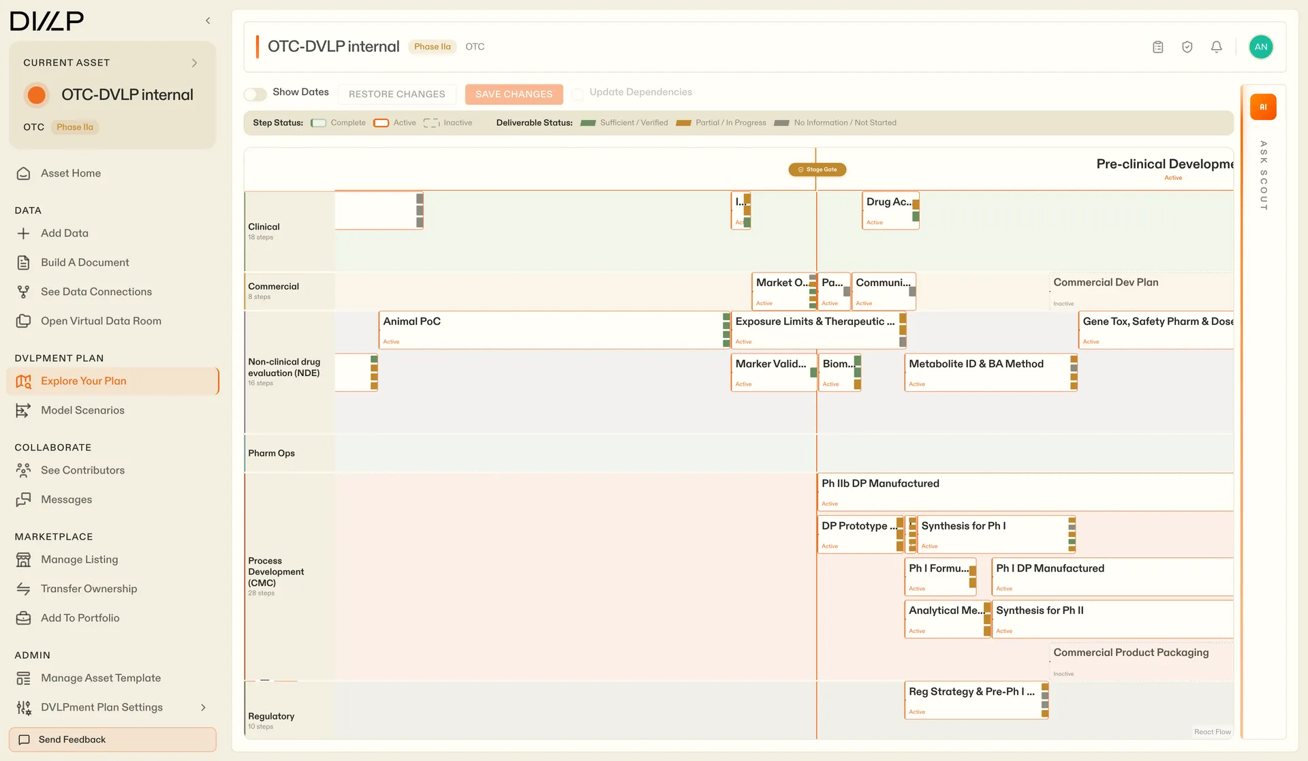
Task: Click the Send Feedback button
Action: point(112,740)
